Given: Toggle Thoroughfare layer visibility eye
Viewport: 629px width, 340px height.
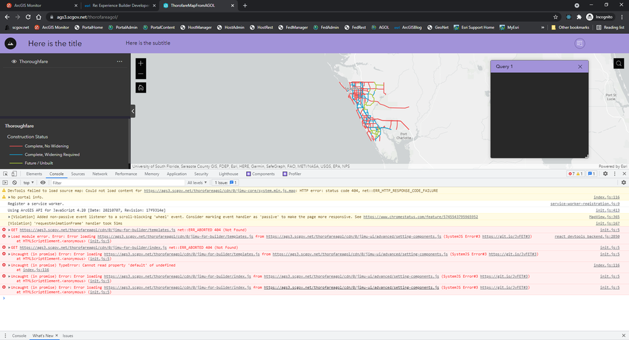Looking at the screenshot, I should 14,61.
